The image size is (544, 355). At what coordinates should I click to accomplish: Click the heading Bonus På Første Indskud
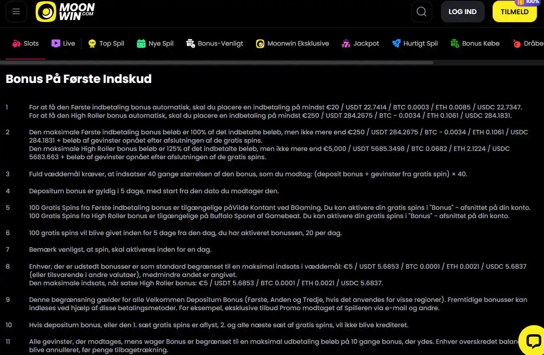point(79,79)
